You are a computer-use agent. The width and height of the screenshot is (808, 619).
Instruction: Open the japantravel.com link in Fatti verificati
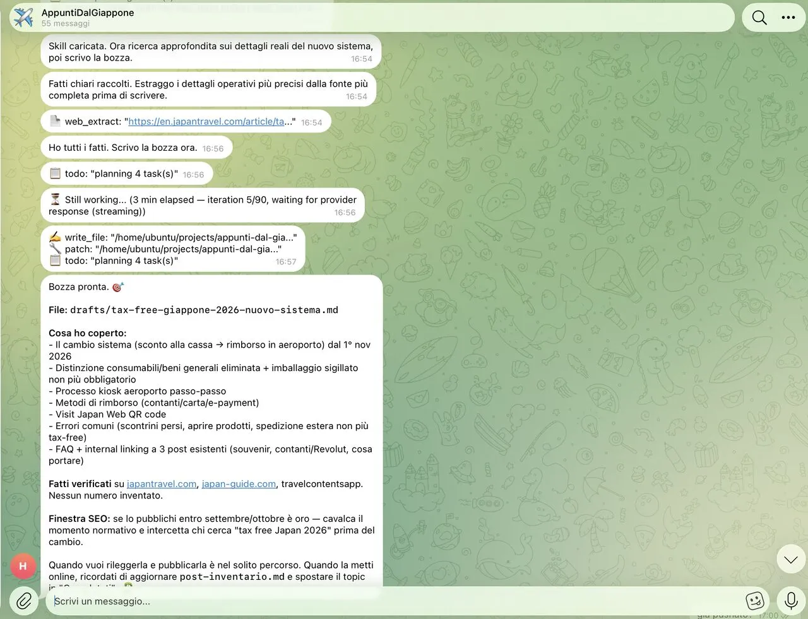coord(162,484)
